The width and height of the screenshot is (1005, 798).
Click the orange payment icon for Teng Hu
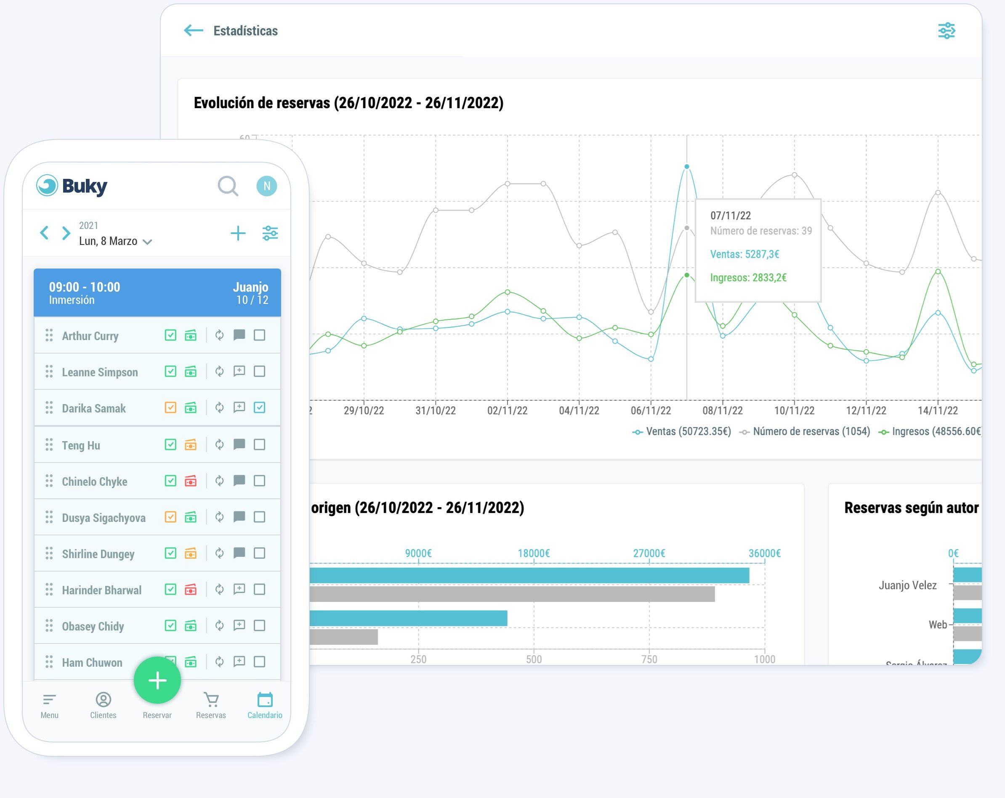[191, 445]
